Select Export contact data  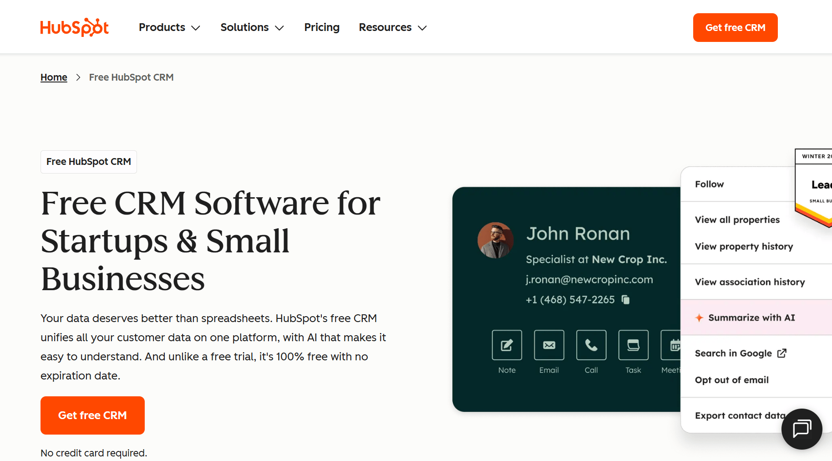coord(740,415)
